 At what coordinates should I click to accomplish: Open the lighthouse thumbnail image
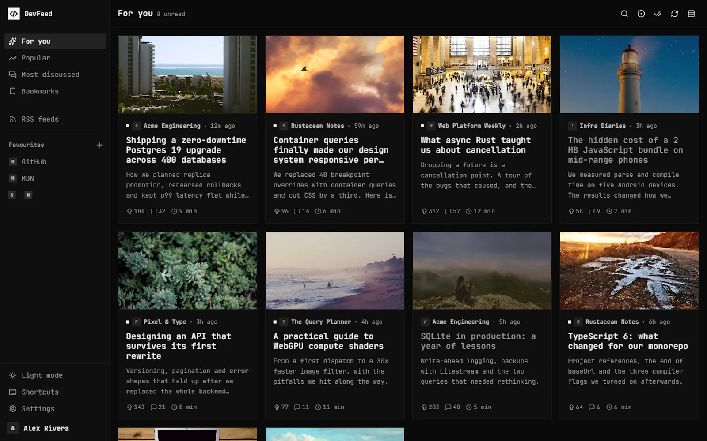629,75
